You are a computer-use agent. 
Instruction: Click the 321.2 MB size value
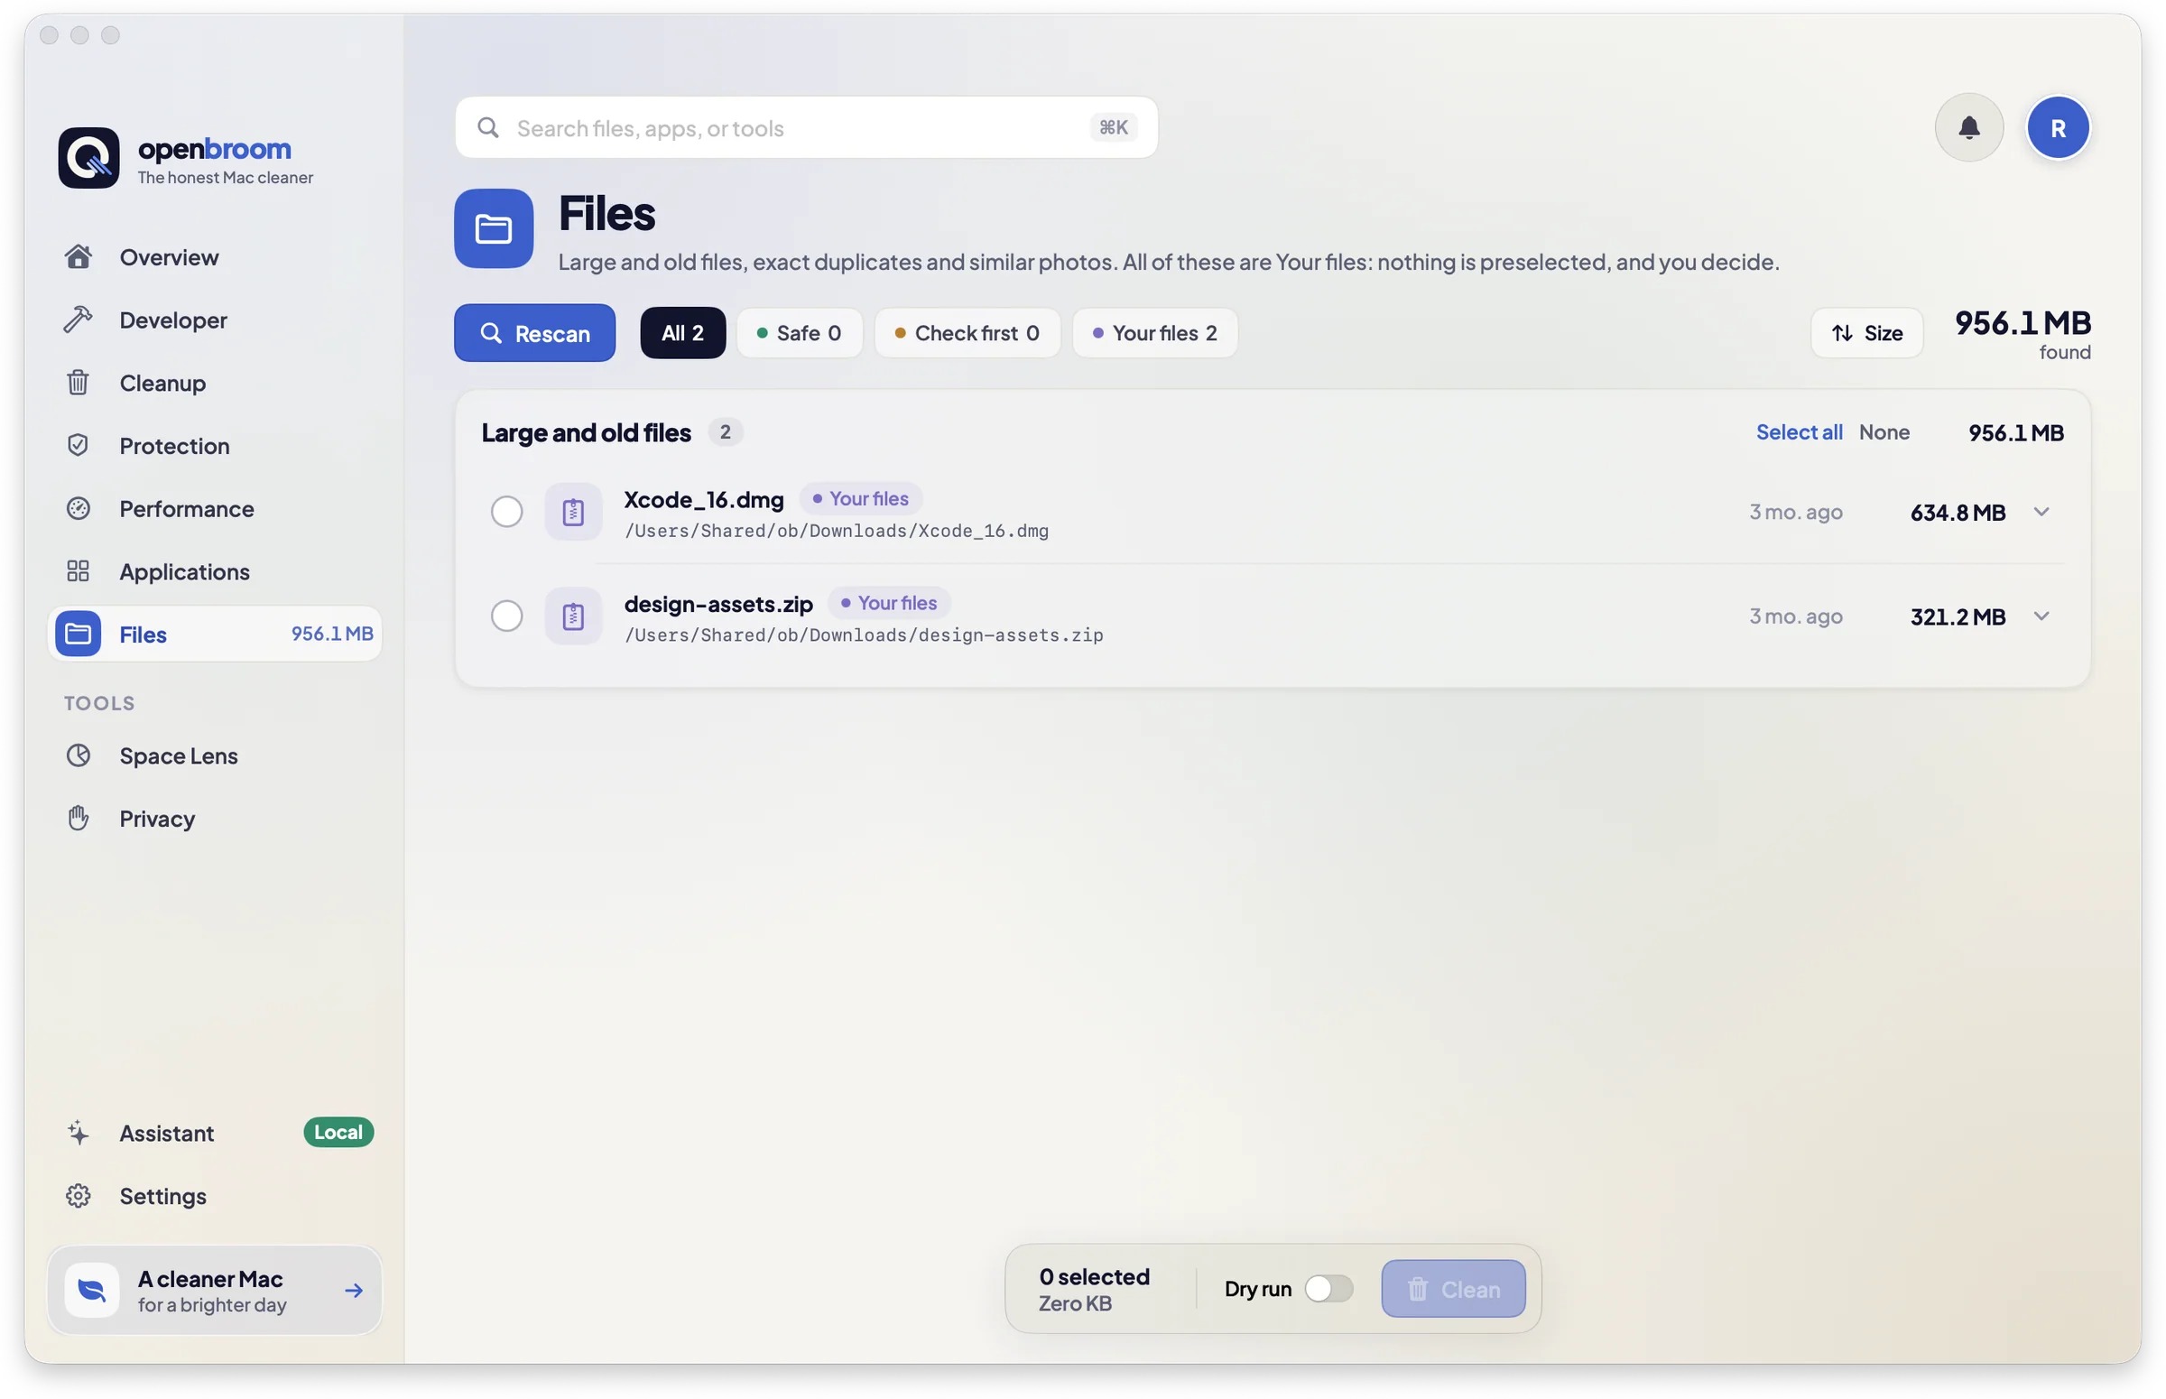pyautogui.click(x=1958, y=616)
